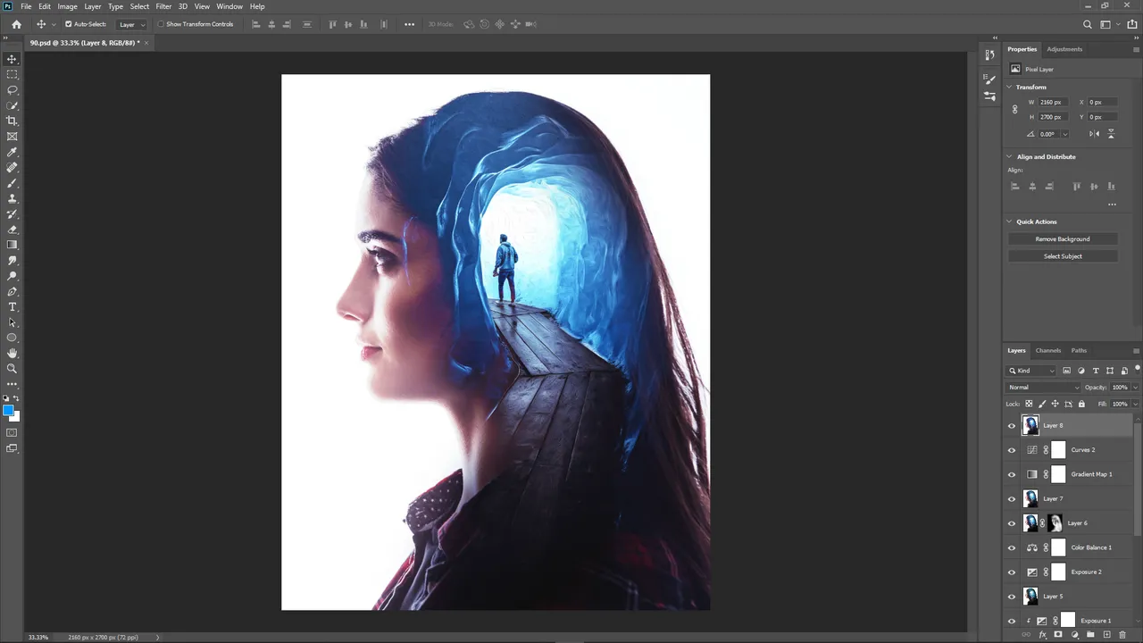Open the Filter menu
This screenshot has width=1143, height=643.
[163, 6]
